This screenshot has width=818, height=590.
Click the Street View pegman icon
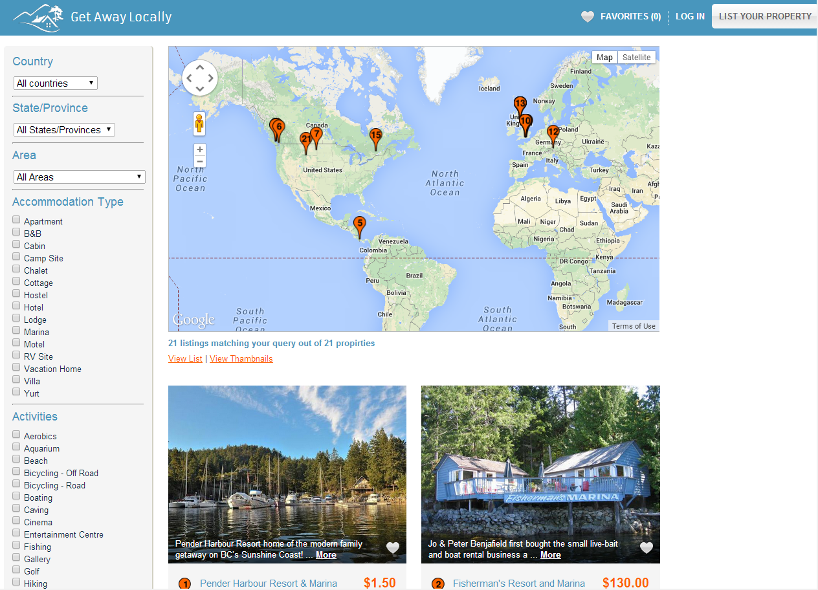[199, 123]
